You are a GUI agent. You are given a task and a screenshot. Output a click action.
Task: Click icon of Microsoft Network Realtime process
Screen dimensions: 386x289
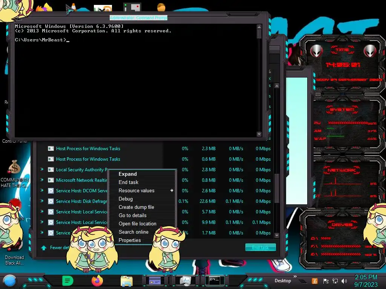click(x=51, y=180)
